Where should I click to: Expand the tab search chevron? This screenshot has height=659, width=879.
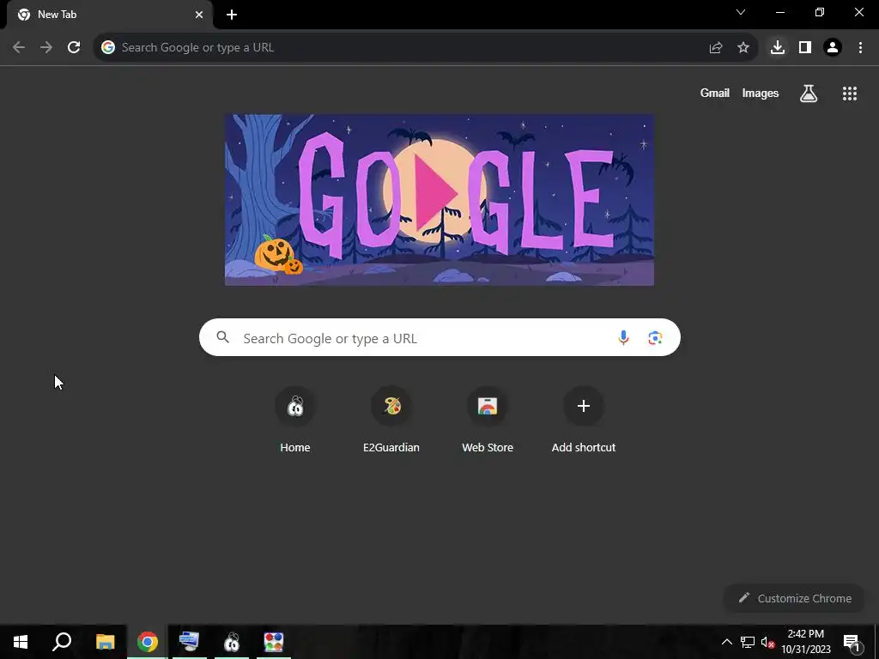point(741,12)
